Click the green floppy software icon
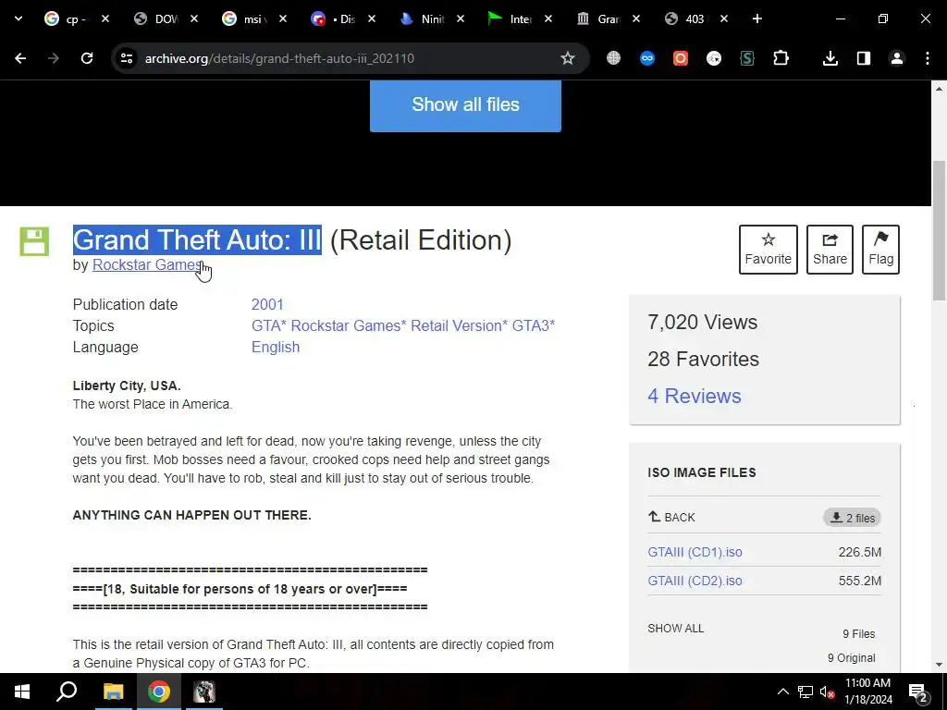Viewport: 947px width, 710px height. [34, 241]
